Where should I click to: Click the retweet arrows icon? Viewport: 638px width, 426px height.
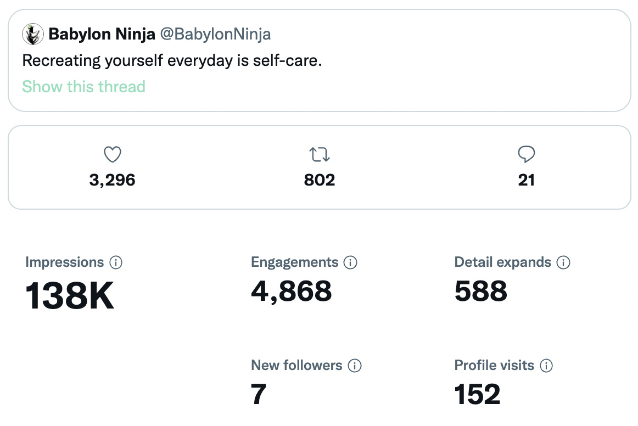click(320, 155)
